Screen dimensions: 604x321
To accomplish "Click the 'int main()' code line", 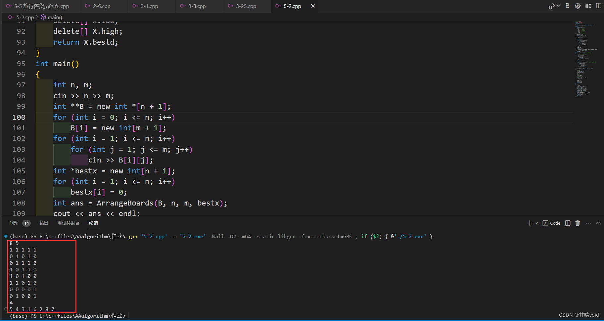I will click(x=58, y=64).
